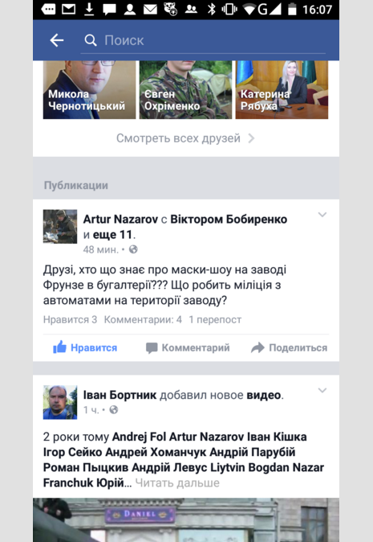This screenshot has width=373, height=542.
Task: Open tagged Андрій Левус profile
Action: pyautogui.click(x=169, y=467)
